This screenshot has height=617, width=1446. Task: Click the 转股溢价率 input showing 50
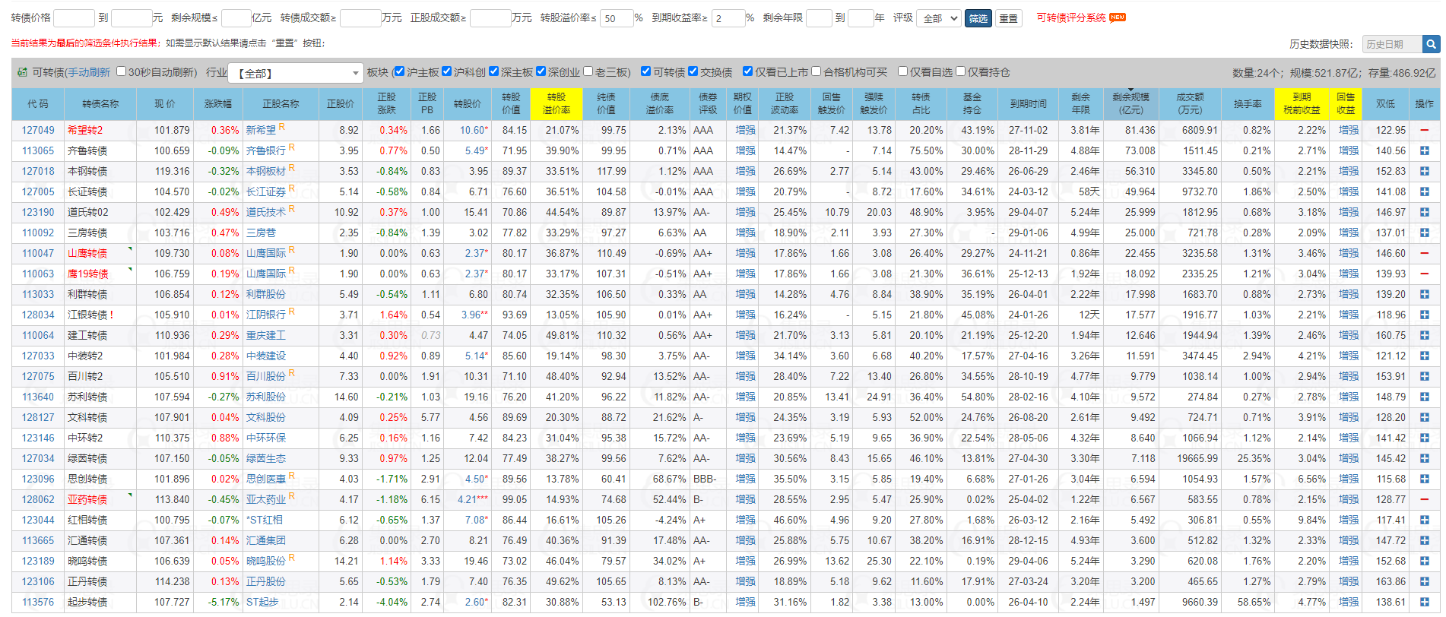point(617,18)
